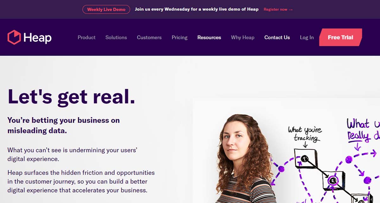The image size is (380, 203).
Task: Open the Product menu
Action: point(86,37)
